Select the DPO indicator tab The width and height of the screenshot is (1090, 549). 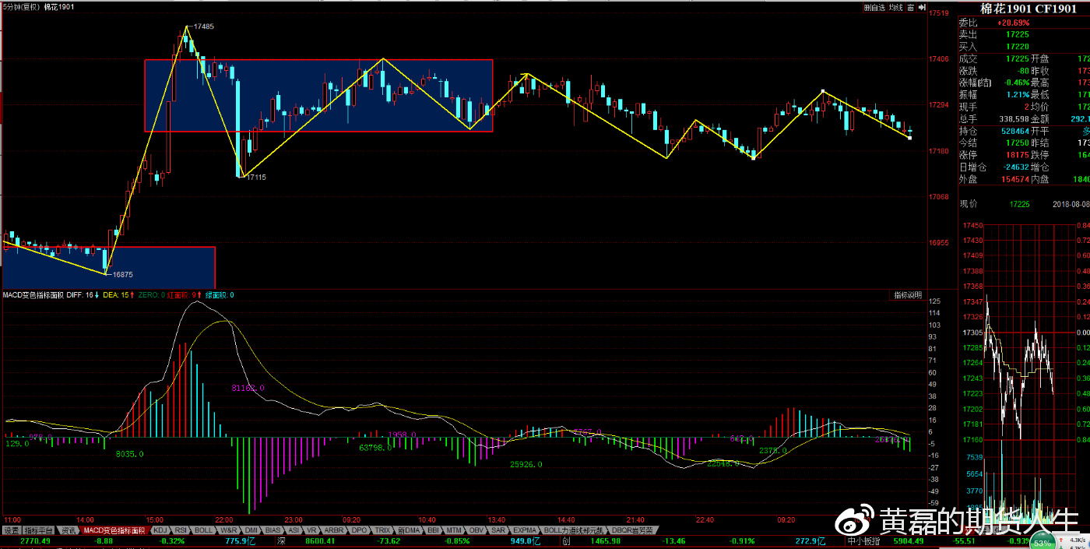(x=359, y=530)
